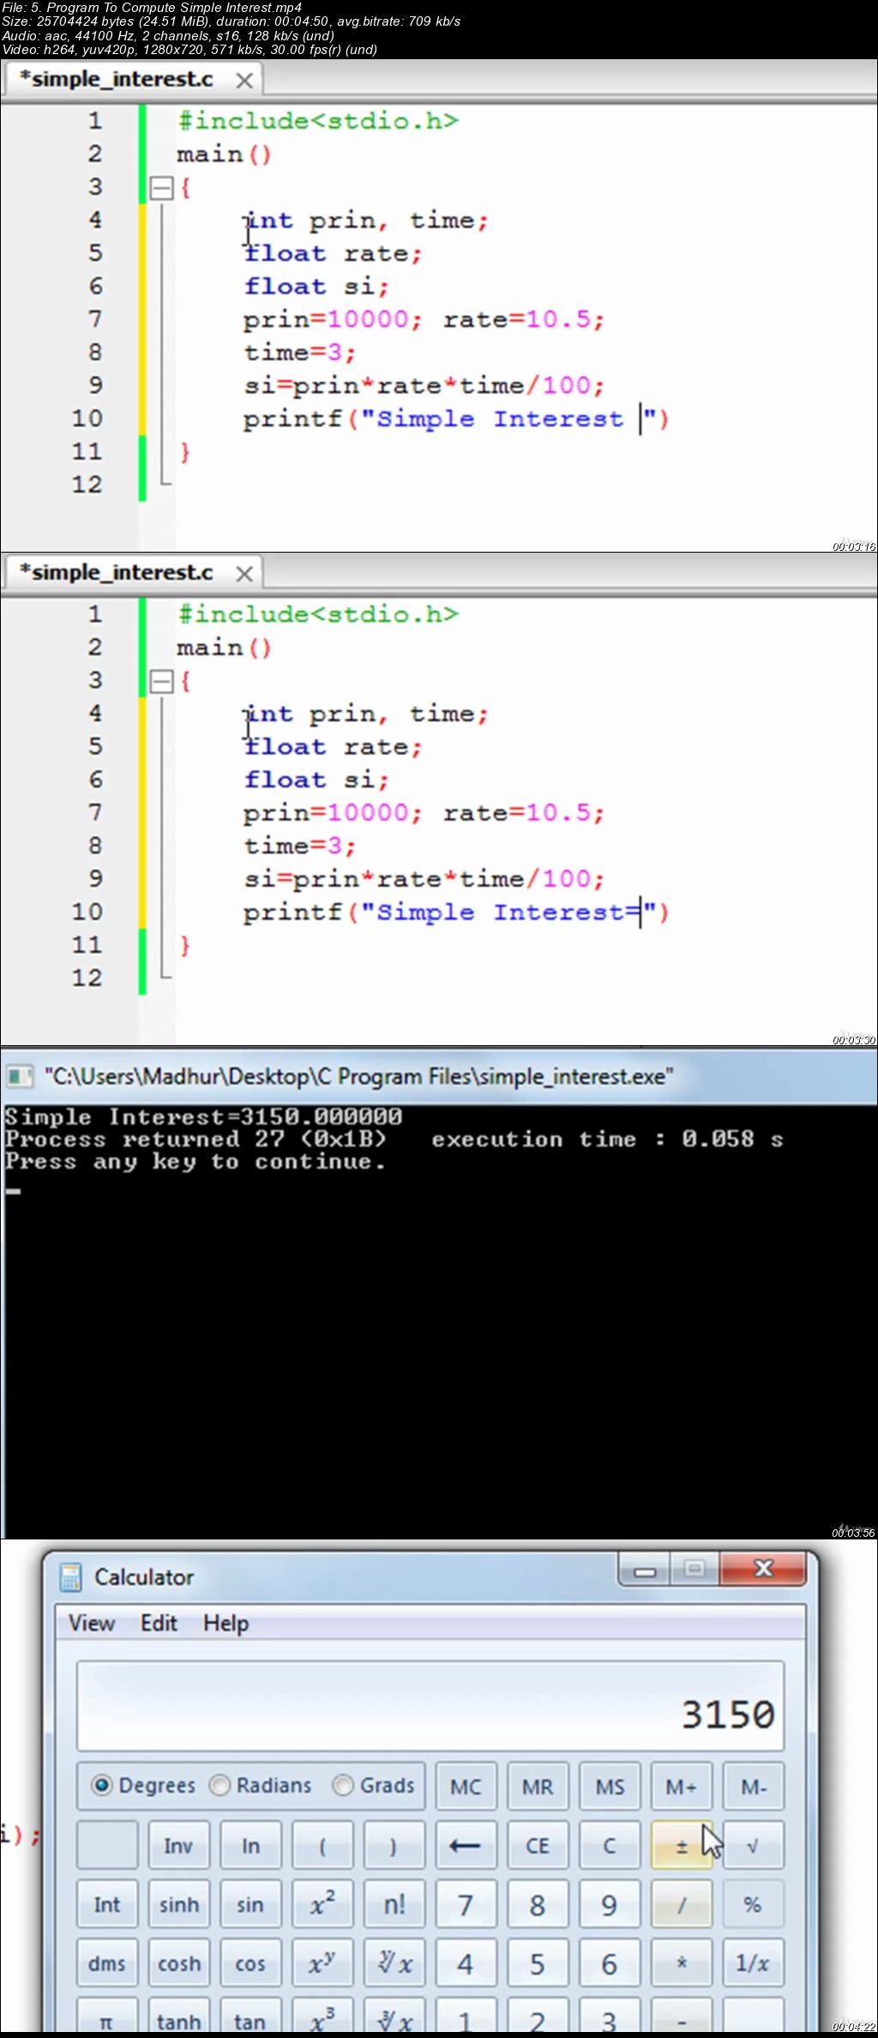Click the digit 5 key
This screenshot has width=878, height=2038.
(538, 1963)
